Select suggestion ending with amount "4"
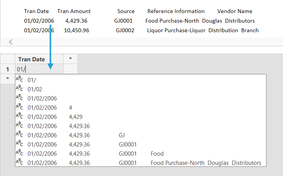The image size is (283, 176). (x=70, y=107)
